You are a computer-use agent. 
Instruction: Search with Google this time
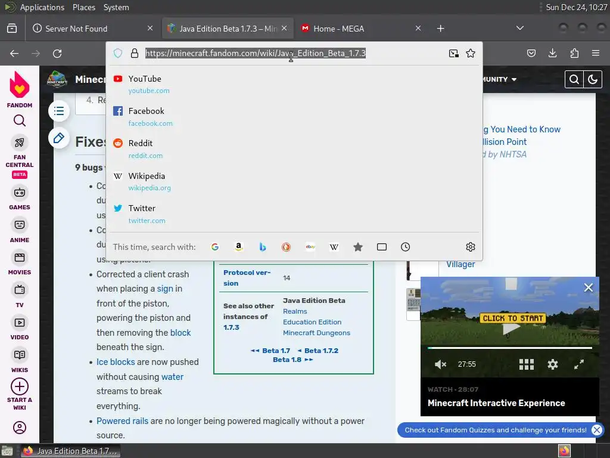[x=214, y=247]
